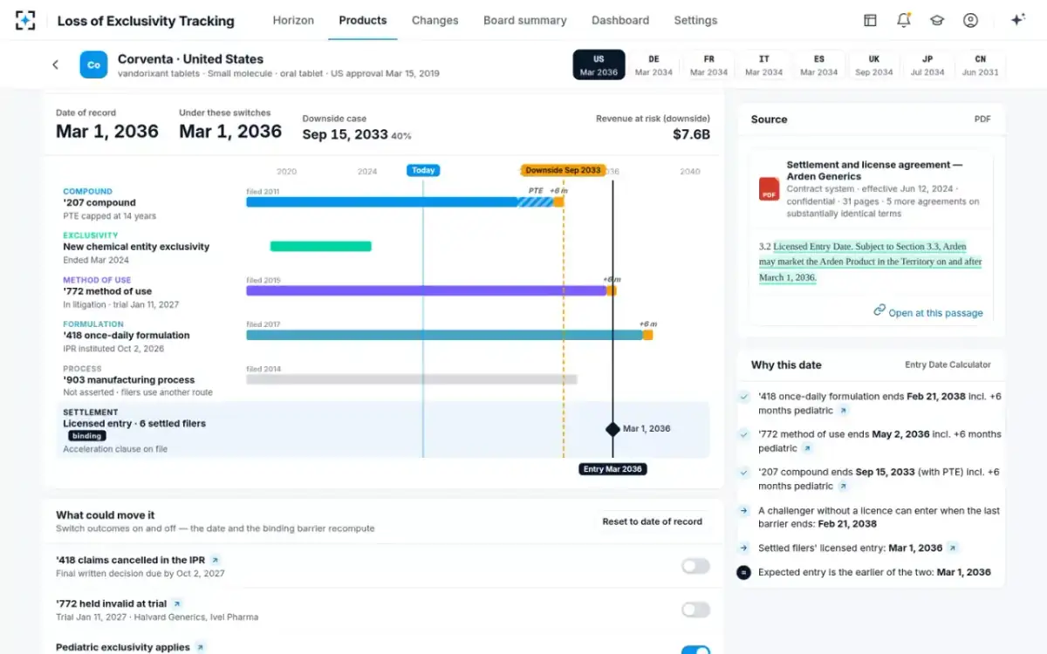Click the red PDF file icon
1047x654 pixels.
click(769, 189)
